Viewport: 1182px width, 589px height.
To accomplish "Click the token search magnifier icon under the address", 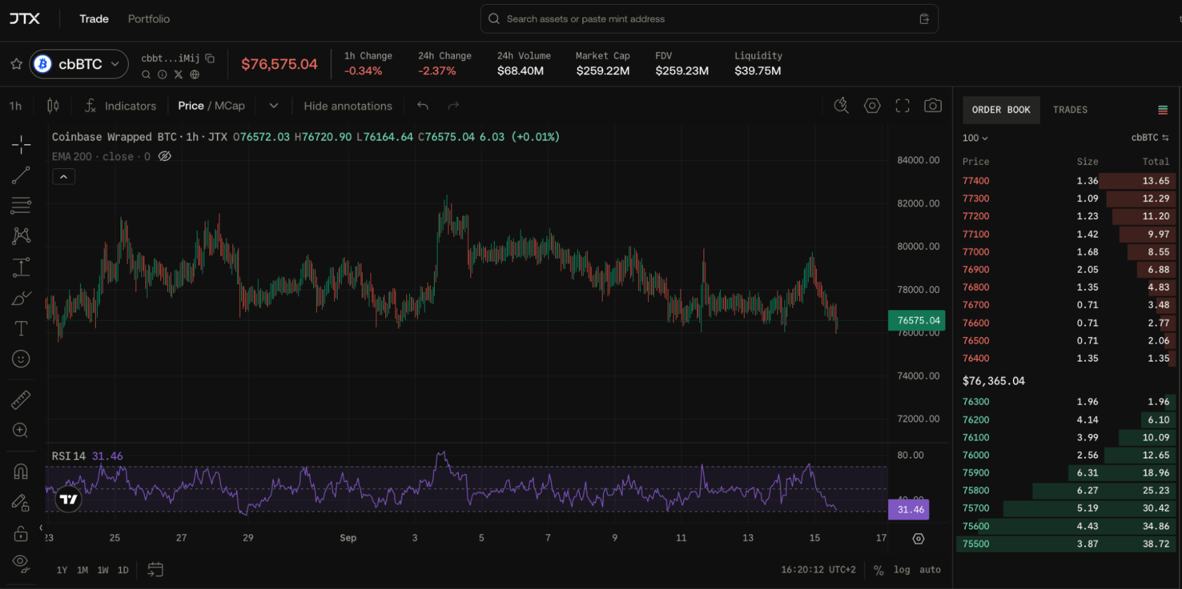I will point(146,74).
